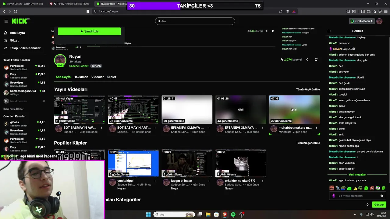Open Spotify from the taskbar
The height and width of the screenshot is (219, 390).
tap(233, 214)
